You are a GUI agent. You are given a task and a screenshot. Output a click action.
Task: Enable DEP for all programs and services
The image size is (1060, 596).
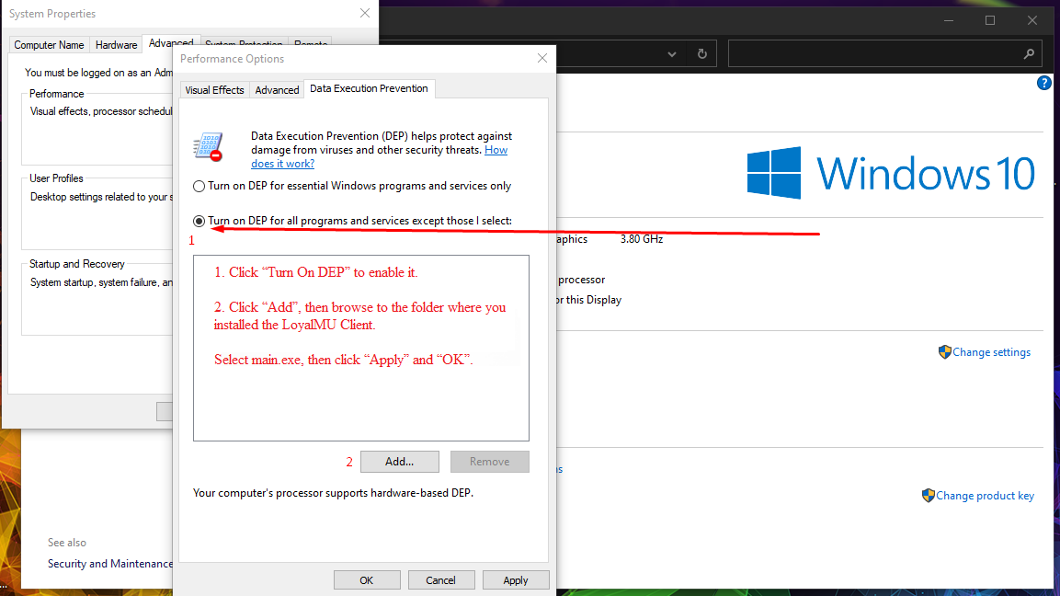tap(199, 221)
